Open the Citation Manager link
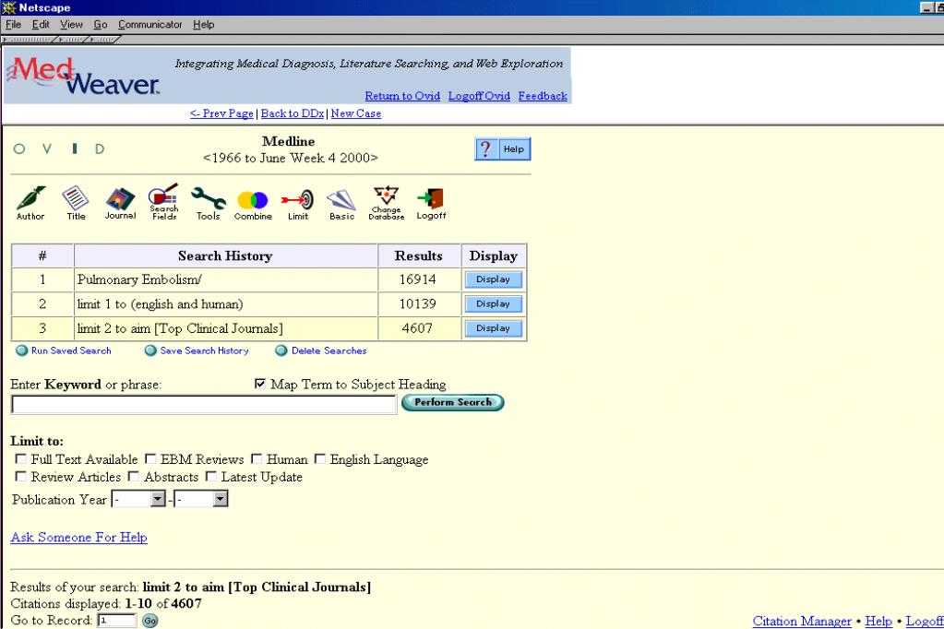Viewport: 944px width, 629px height. pos(802,621)
